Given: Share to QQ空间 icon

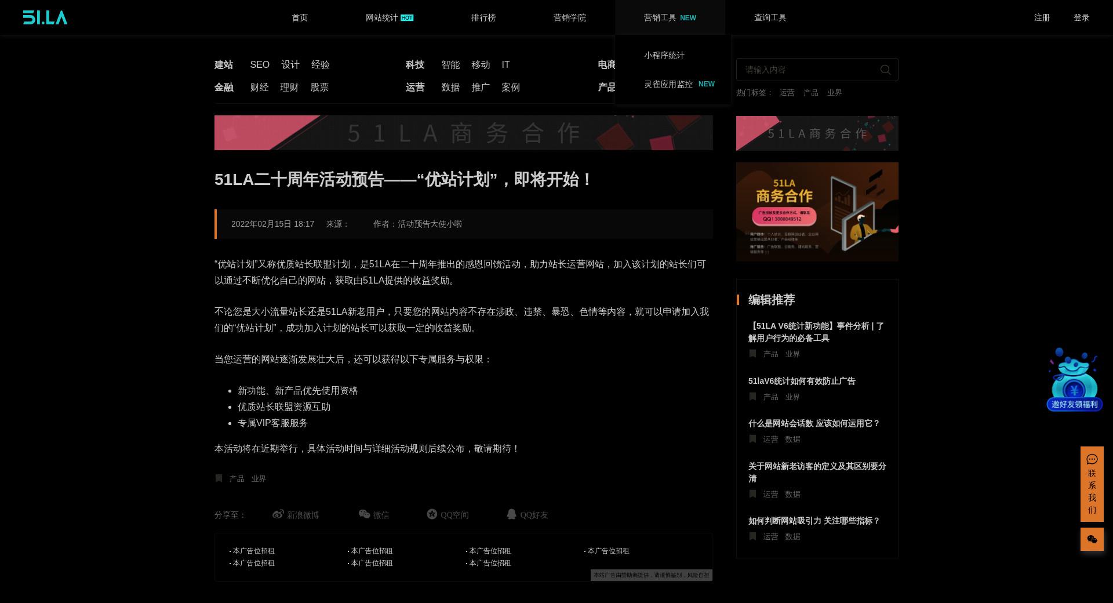Looking at the screenshot, I should (x=432, y=514).
